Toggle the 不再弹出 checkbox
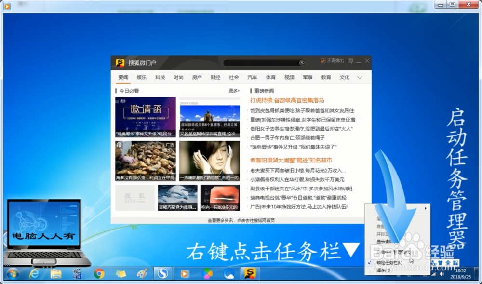 point(323,61)
